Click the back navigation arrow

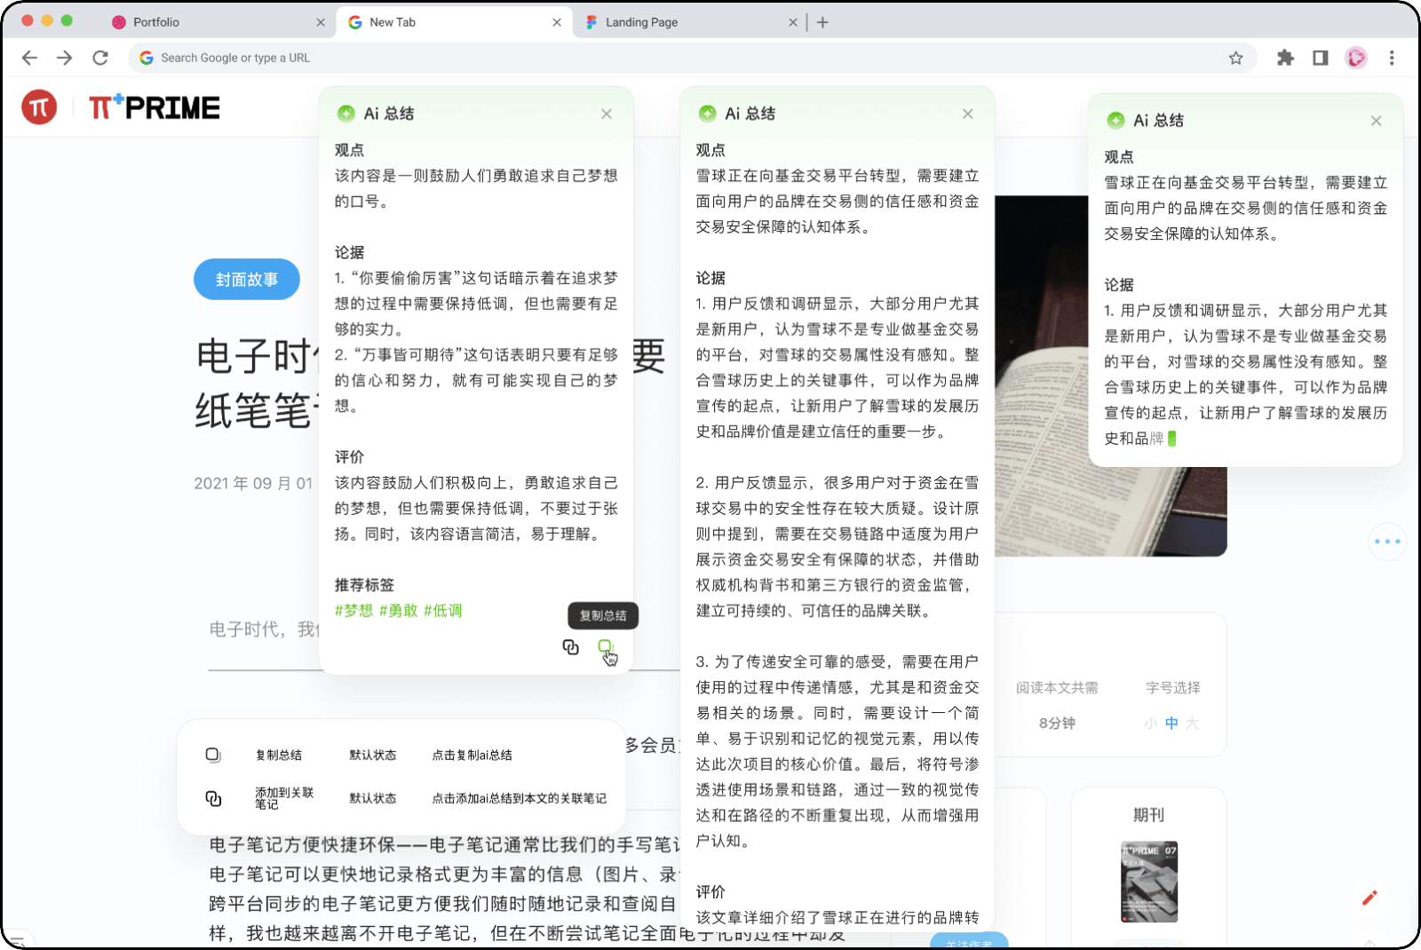[29, 58]
